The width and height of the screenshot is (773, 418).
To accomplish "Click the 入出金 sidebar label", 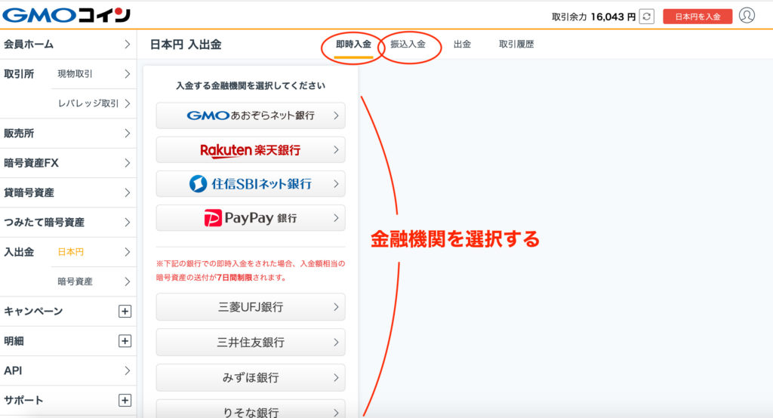I will coord(19,252).
